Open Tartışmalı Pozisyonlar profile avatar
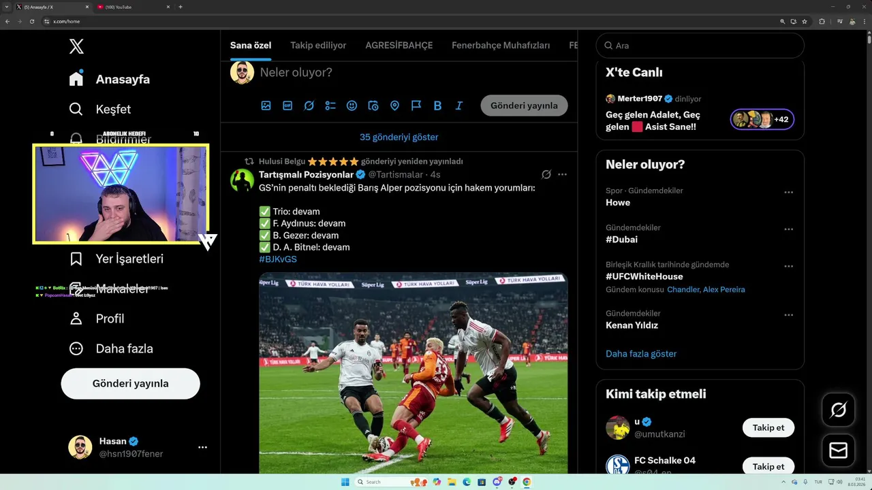The image size is (872, 490). (x=242, y=180)
